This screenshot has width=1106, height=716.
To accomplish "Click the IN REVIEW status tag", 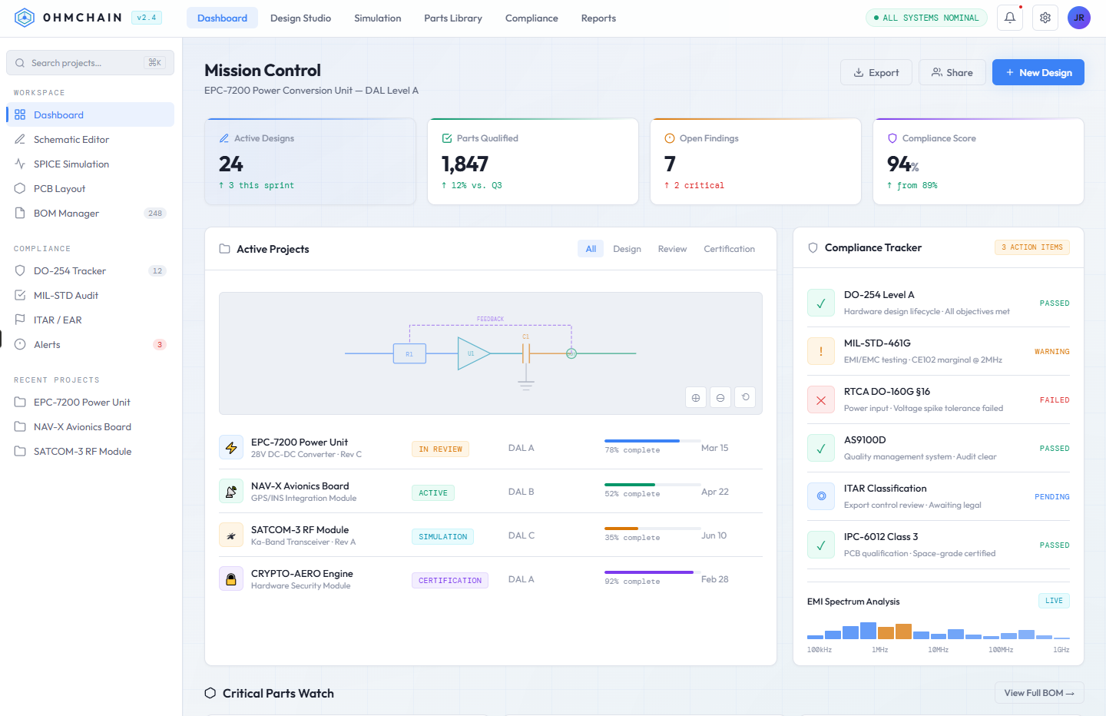I will [440, 449].
